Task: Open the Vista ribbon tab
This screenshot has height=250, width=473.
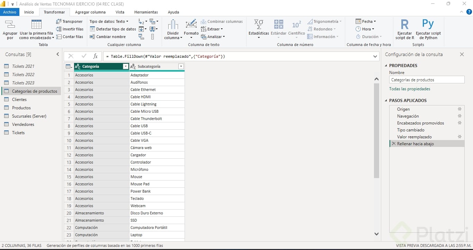Action: [120, 12]
